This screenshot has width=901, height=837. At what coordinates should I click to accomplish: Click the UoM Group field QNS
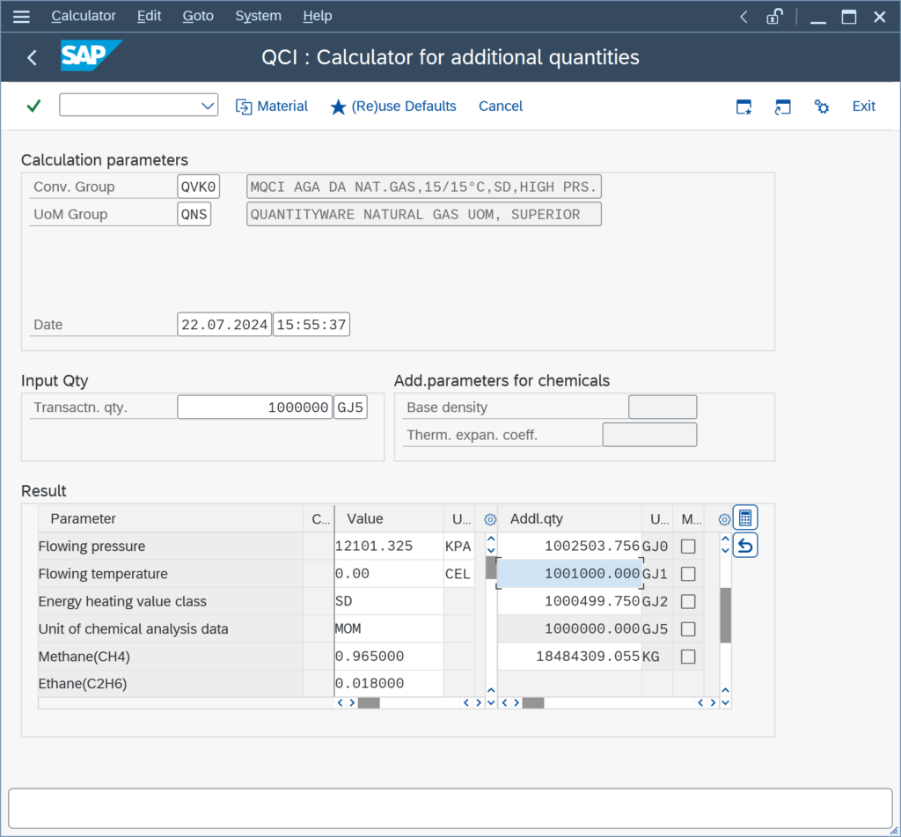click(x=194, y=215)
